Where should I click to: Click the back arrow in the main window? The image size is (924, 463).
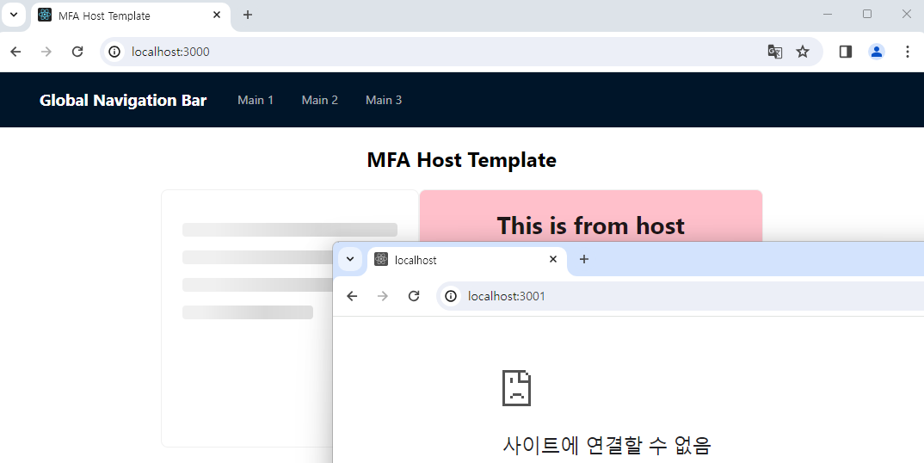click(15, 52)
